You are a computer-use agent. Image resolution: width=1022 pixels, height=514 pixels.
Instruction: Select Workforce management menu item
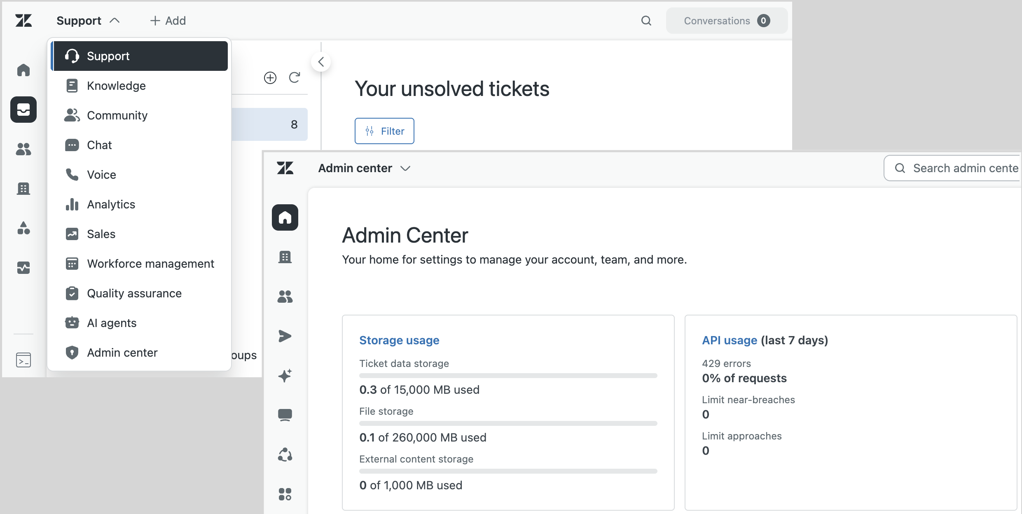tap(150, 264)
